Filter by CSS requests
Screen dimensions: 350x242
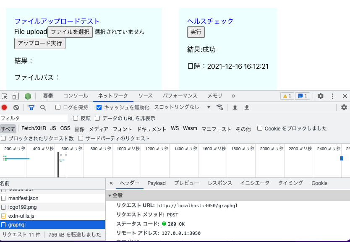click(x=65, y=128)
